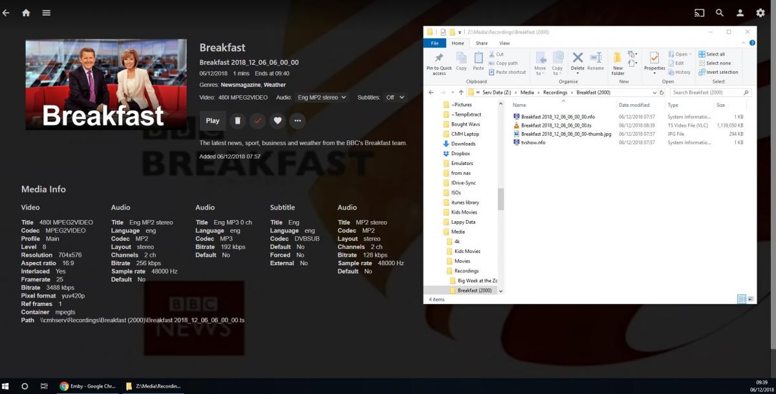Open Emby hamburger menu

(47, 12)
